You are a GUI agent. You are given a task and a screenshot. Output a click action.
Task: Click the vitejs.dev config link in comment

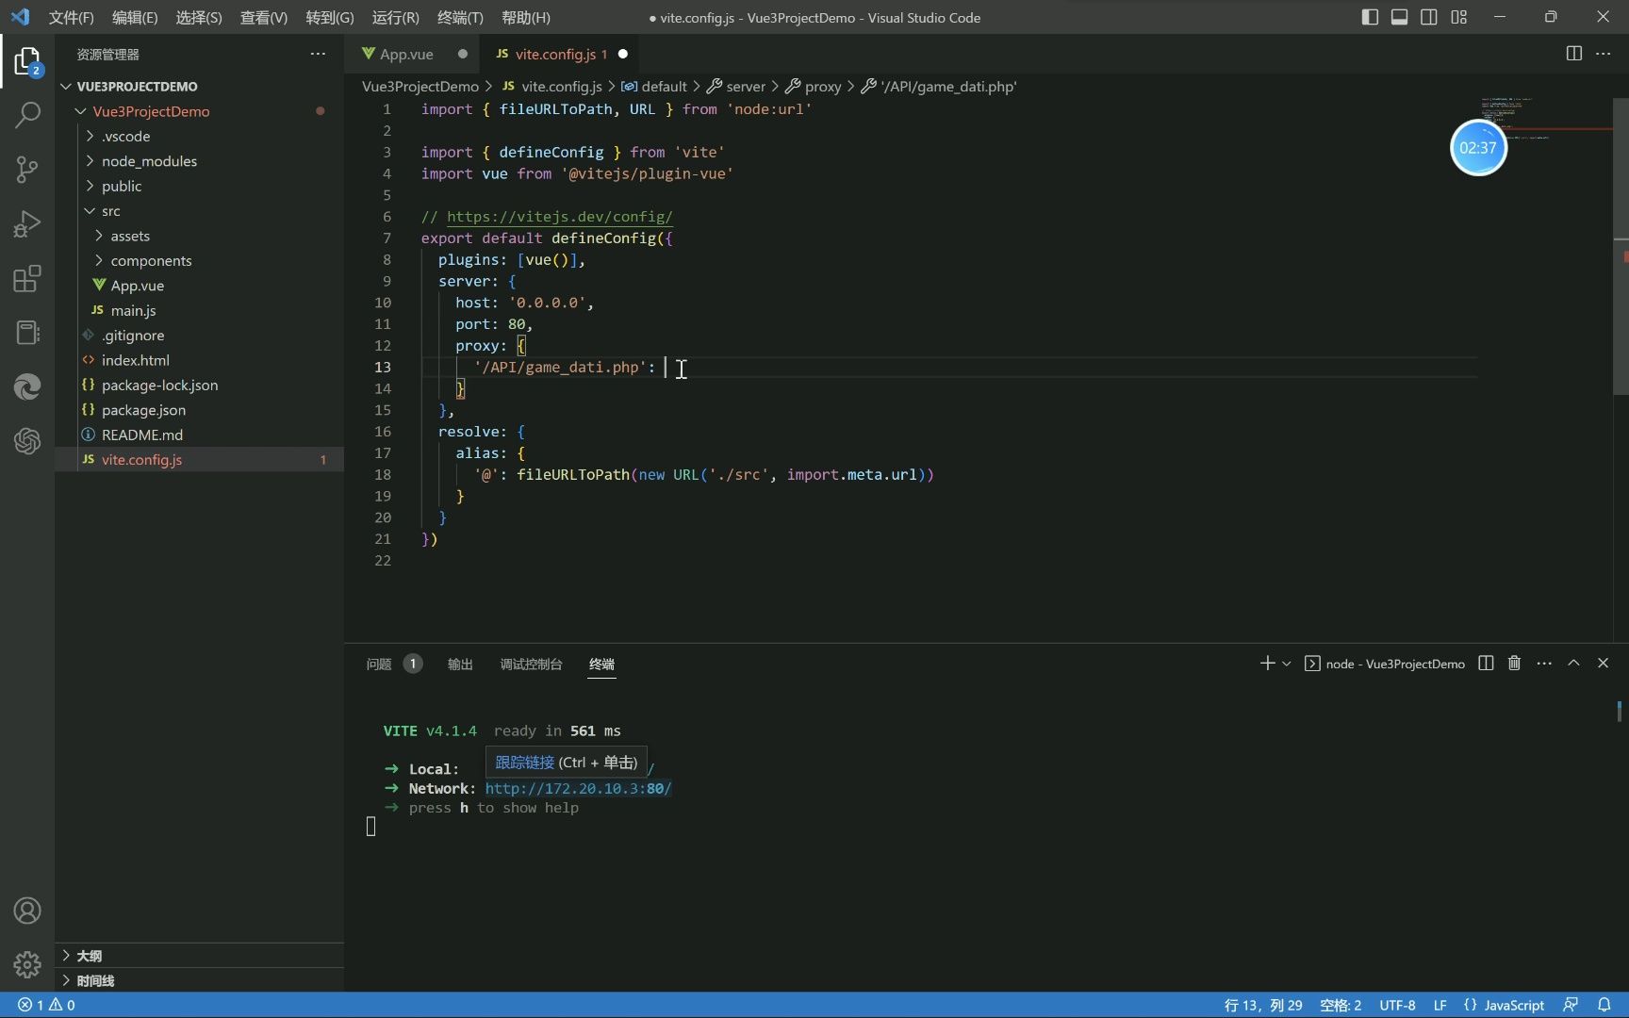[559, 217]
